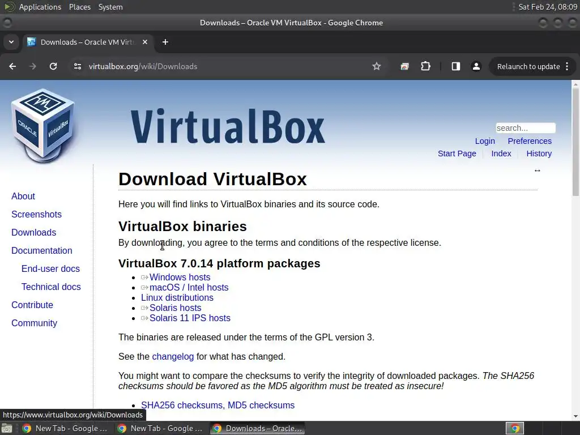580x435 pixels.
Task: Download macOS / Intel hosts package
Action: pos(189,287)
